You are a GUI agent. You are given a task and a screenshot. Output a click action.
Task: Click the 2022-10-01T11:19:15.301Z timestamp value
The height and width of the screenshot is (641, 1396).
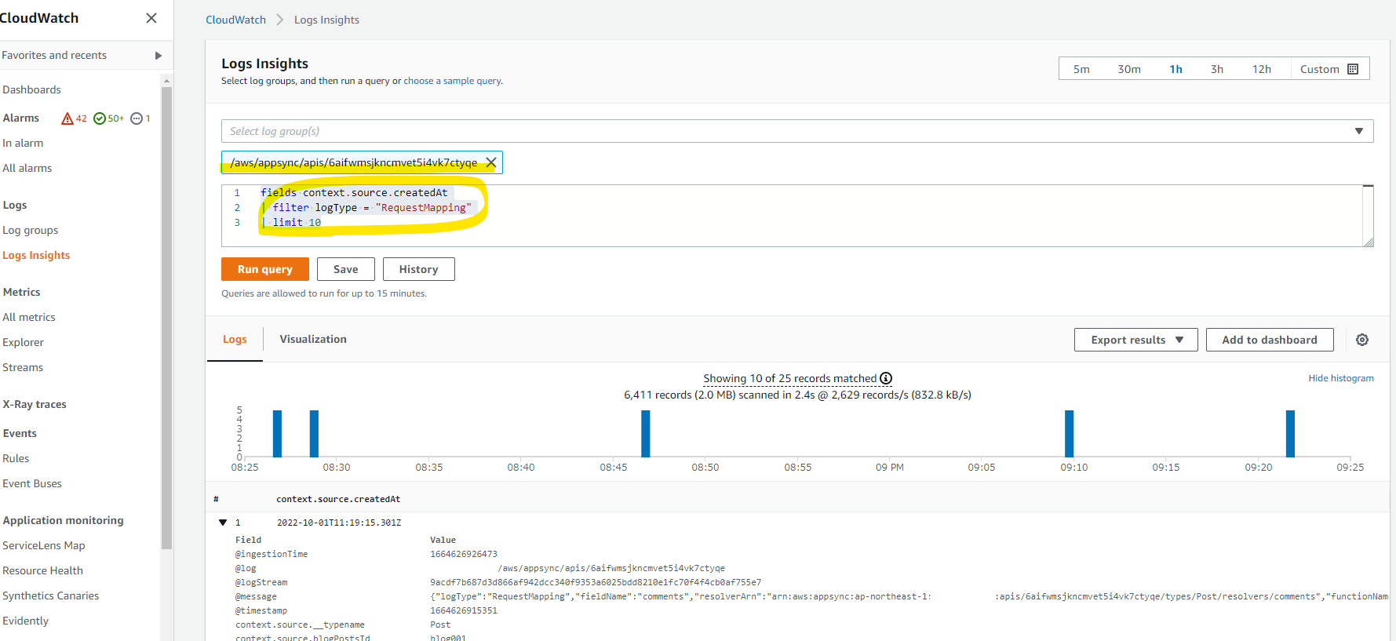[x=339, y=523]
